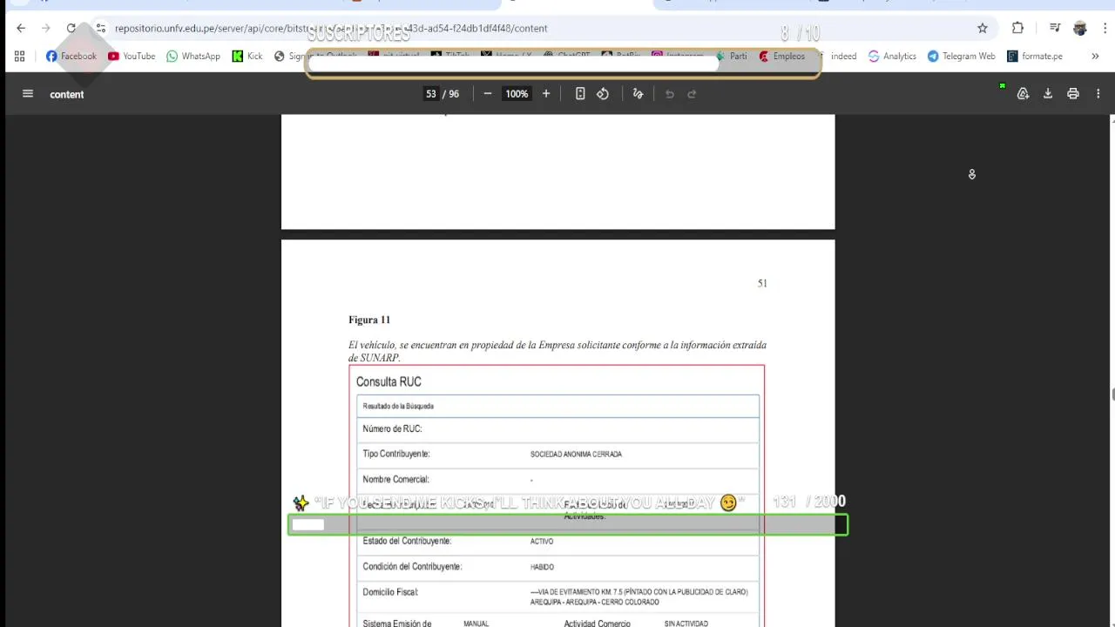Click the redo annotation icon
Viewport: 1115px width, 627px height.
click(x=693, y=94)
